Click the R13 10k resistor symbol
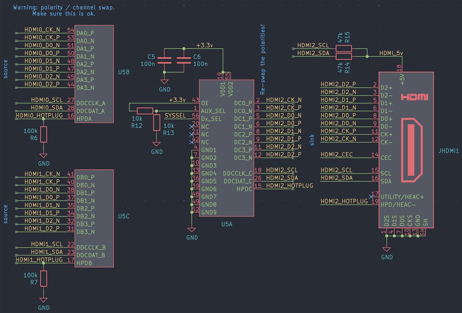Viewport: 462px width, 313px height. click(x=156, y=123)
